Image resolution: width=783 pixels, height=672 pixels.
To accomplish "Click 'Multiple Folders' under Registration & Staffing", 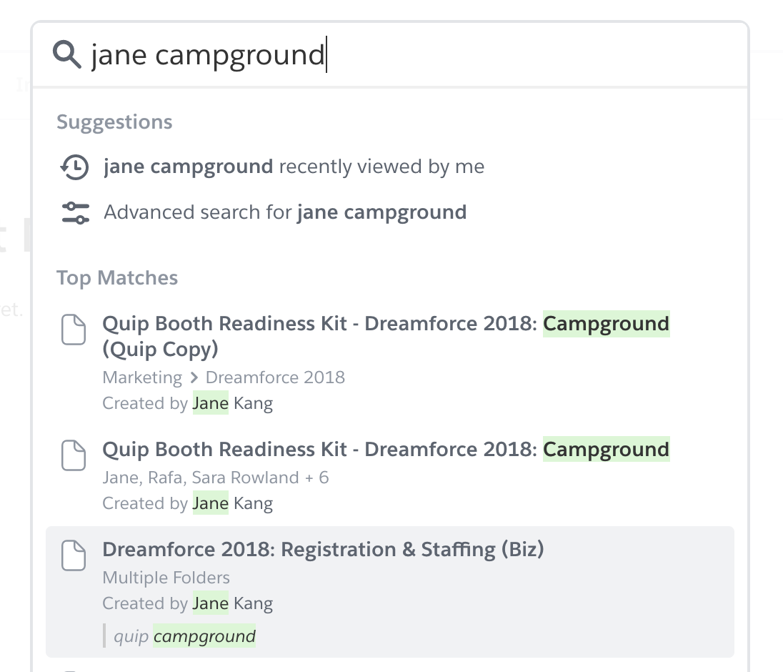I will point(166,578).
